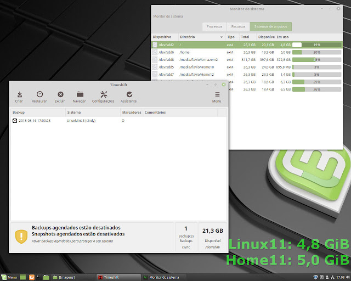Click the 19% usage bar for /dev/sdd2
The height and width of the screenshot is (281, 351).
click(x=317, y=45)
